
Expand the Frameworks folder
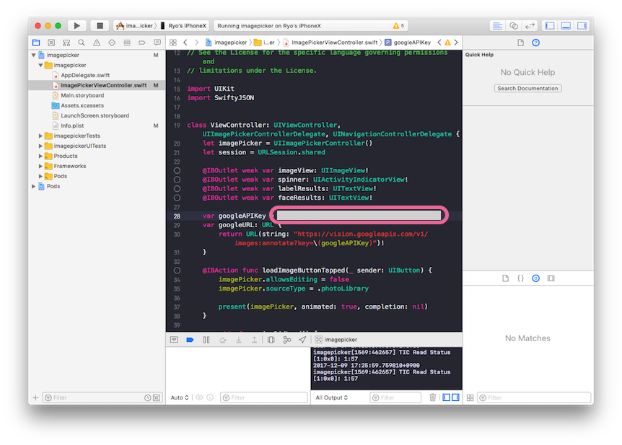pos(40,166)
